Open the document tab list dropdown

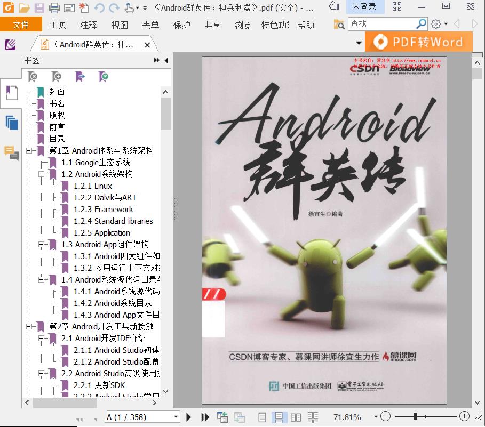click(x=359, y=43)
